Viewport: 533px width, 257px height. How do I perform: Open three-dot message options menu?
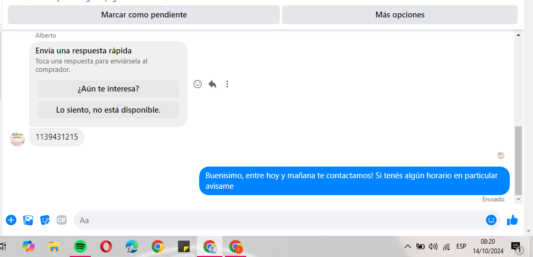(227, 84)
